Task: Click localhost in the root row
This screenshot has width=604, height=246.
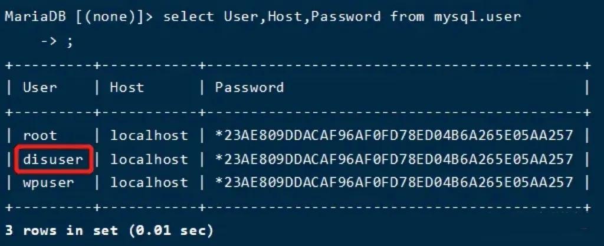Action: pyautogui.click(x=149, y=135)
